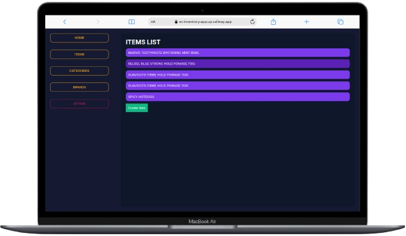Click the railway.app address bar
Screen dimensions: 406x236
coord(203,22)
